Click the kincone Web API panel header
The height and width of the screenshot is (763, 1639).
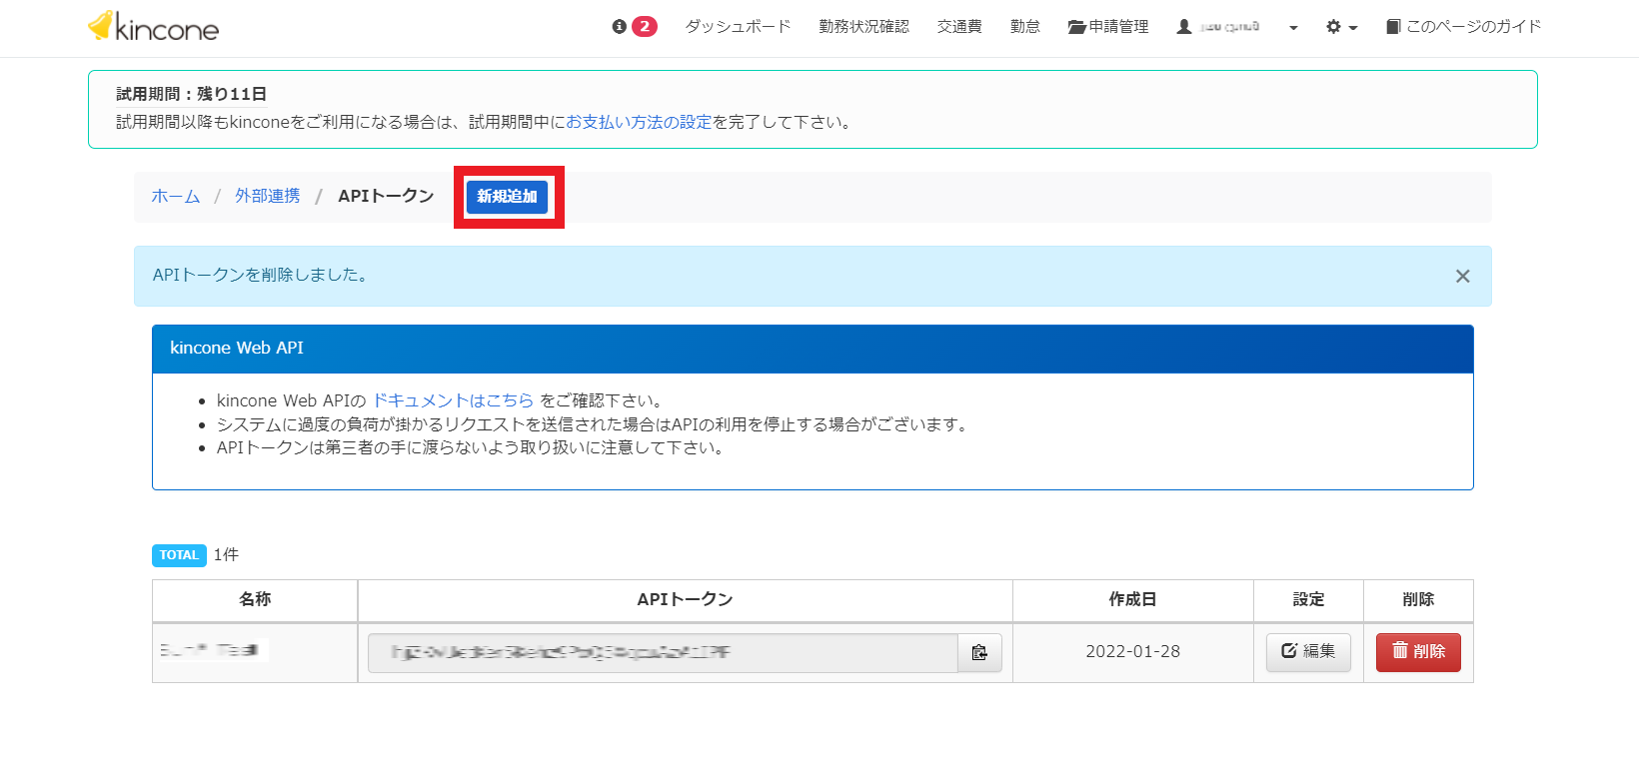pyautogui.click(x=813, y=349)
